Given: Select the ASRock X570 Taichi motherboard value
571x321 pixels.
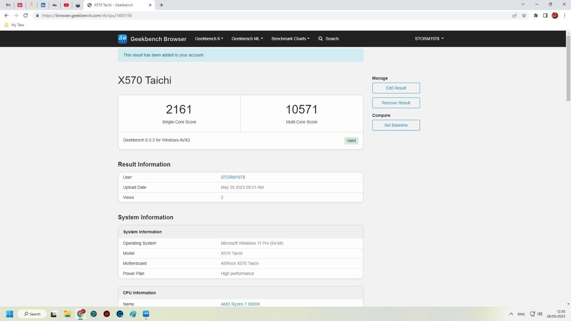Looking at the screenshot, I should [239, 264].
